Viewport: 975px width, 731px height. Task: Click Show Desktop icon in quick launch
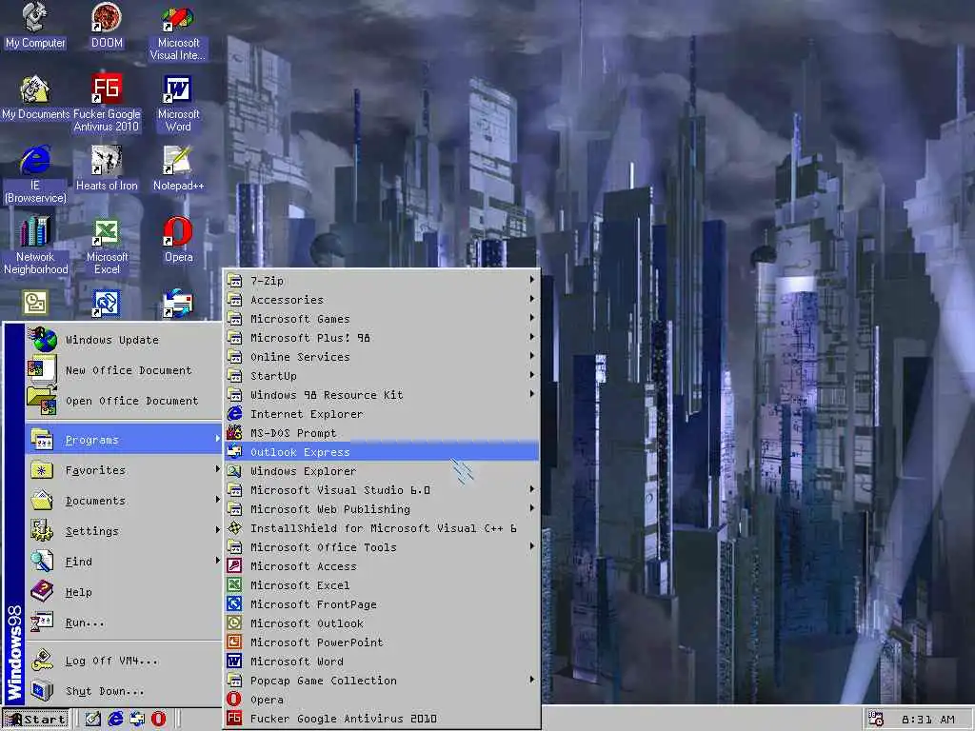click(x=92, y=719)
